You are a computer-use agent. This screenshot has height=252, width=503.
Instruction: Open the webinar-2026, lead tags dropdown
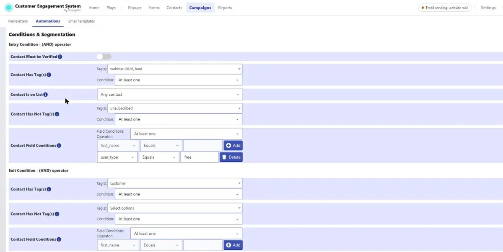(x=175, y=69)
